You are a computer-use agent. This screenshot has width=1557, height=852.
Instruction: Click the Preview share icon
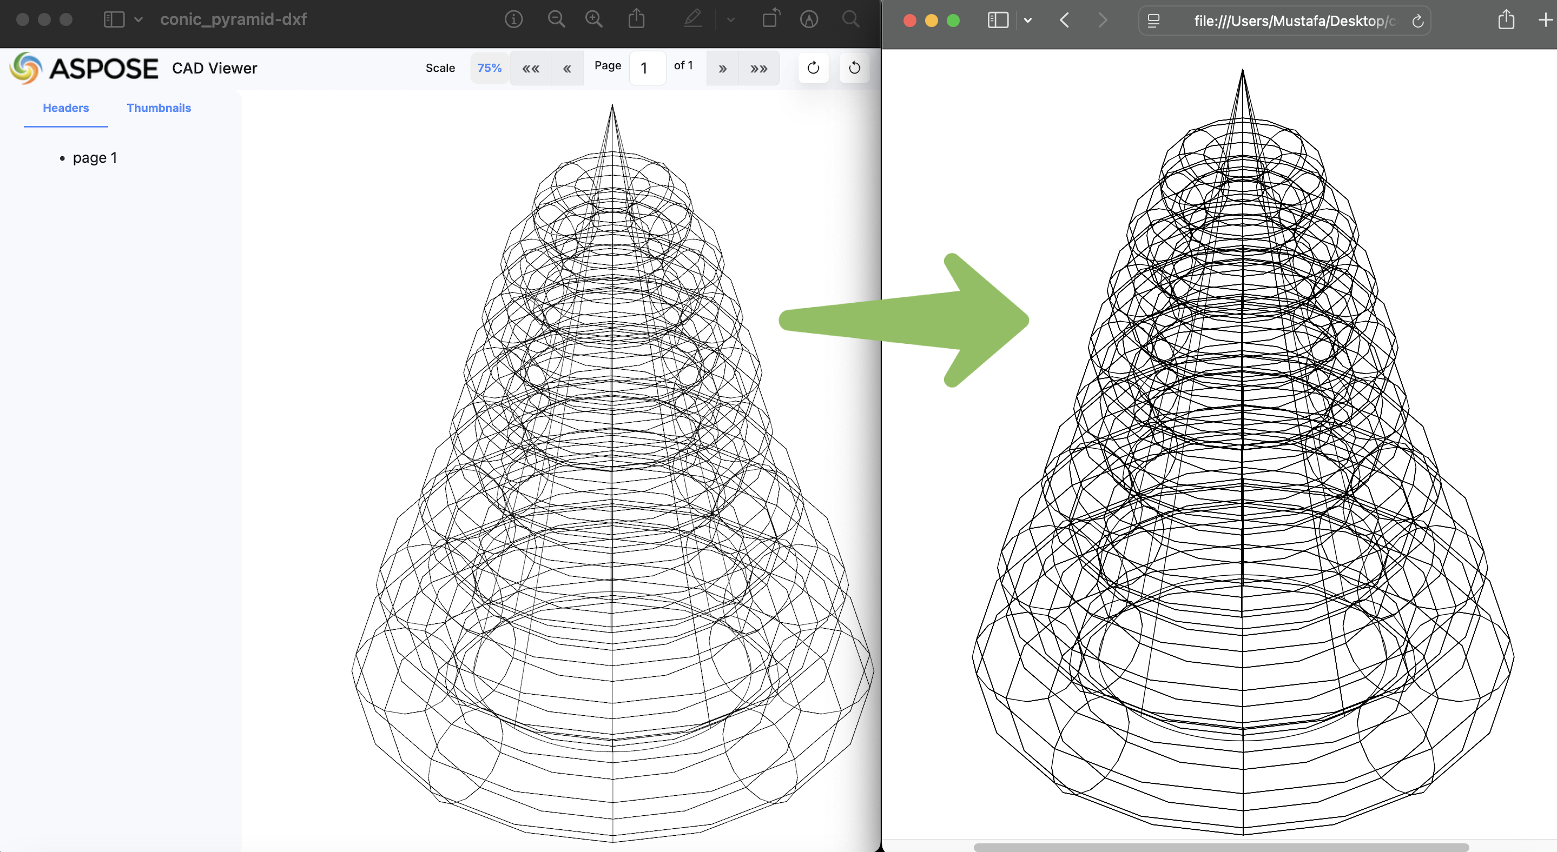tap(636, 19)
